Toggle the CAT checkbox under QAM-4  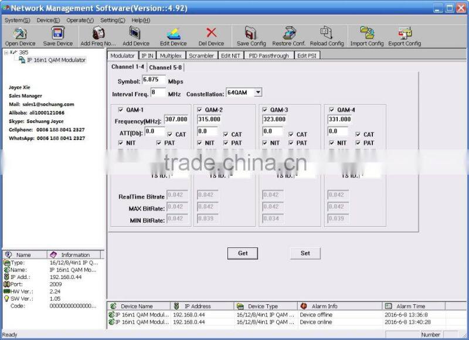pos(357,134)
